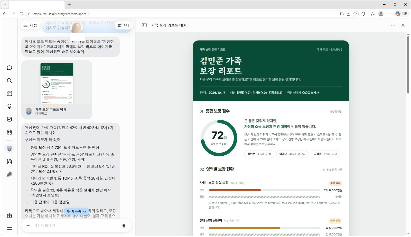411x237 pixels.
Task: Select the 김민준 · 42세 · 가장 chip
Action: pyautogui.click(x=259, y=154)
